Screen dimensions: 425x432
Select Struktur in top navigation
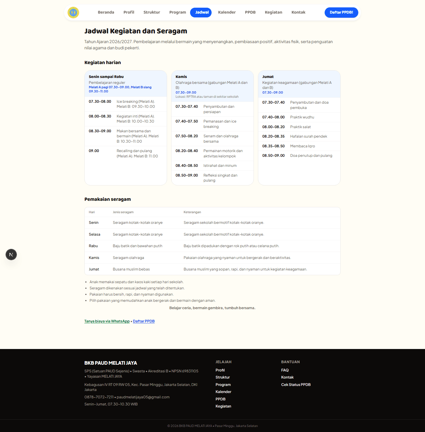(x=152, y=12)
